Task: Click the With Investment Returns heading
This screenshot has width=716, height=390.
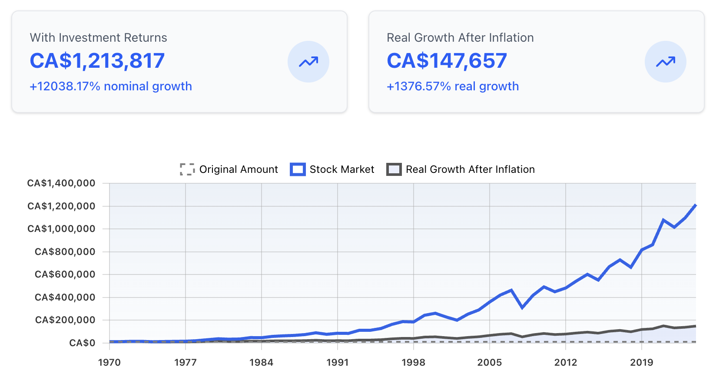Action: point(98,38)
